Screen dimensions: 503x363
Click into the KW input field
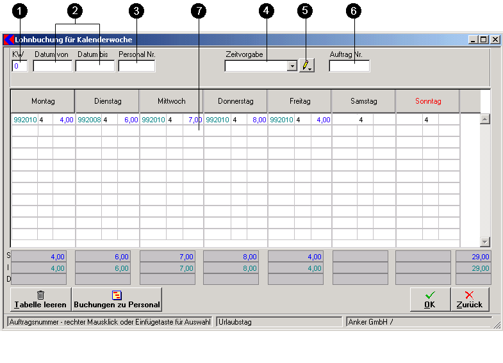pyautogui.click(x=19, y=66)
